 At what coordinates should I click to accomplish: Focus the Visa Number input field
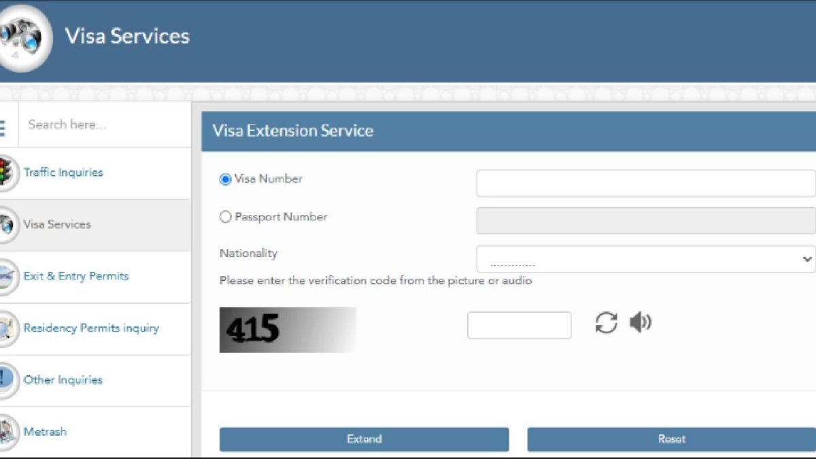pos(646,184)
